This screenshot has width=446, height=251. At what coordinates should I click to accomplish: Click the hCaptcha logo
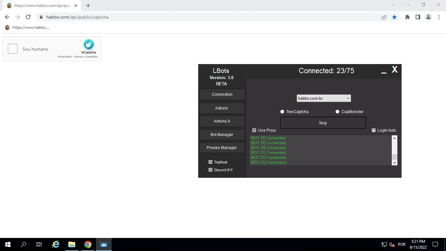pyautogui.click(x=89, y=44)
